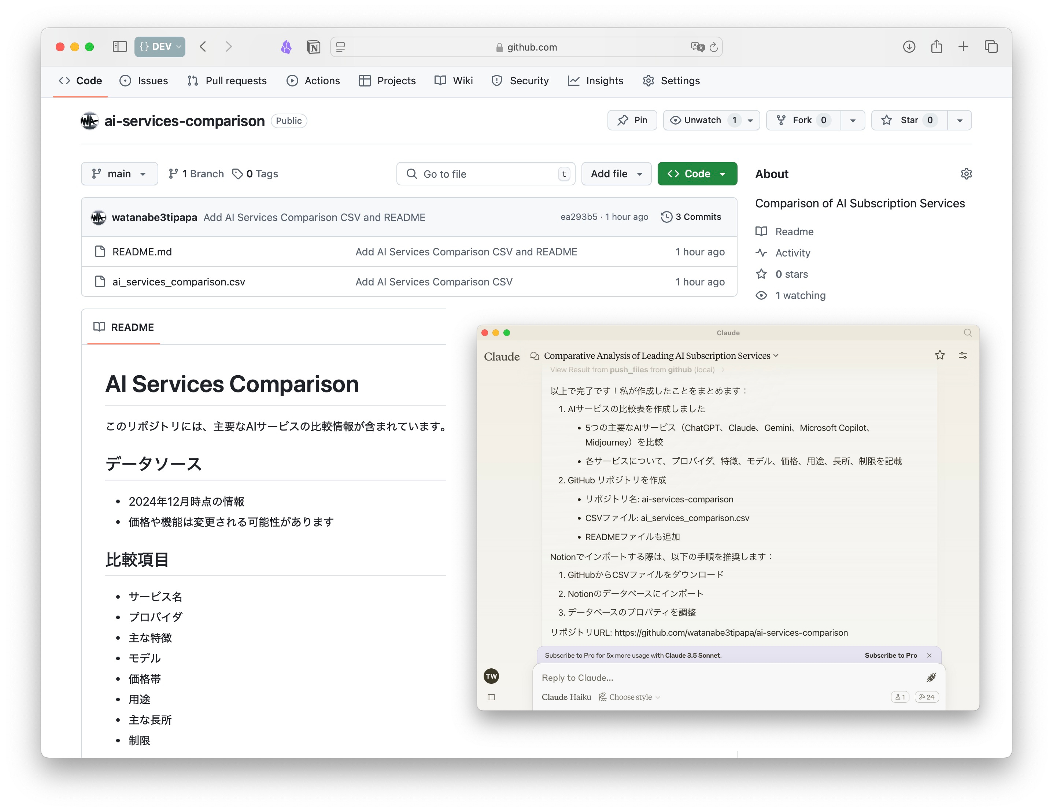Expand the Star lists arrow

(x=960, y=121)
